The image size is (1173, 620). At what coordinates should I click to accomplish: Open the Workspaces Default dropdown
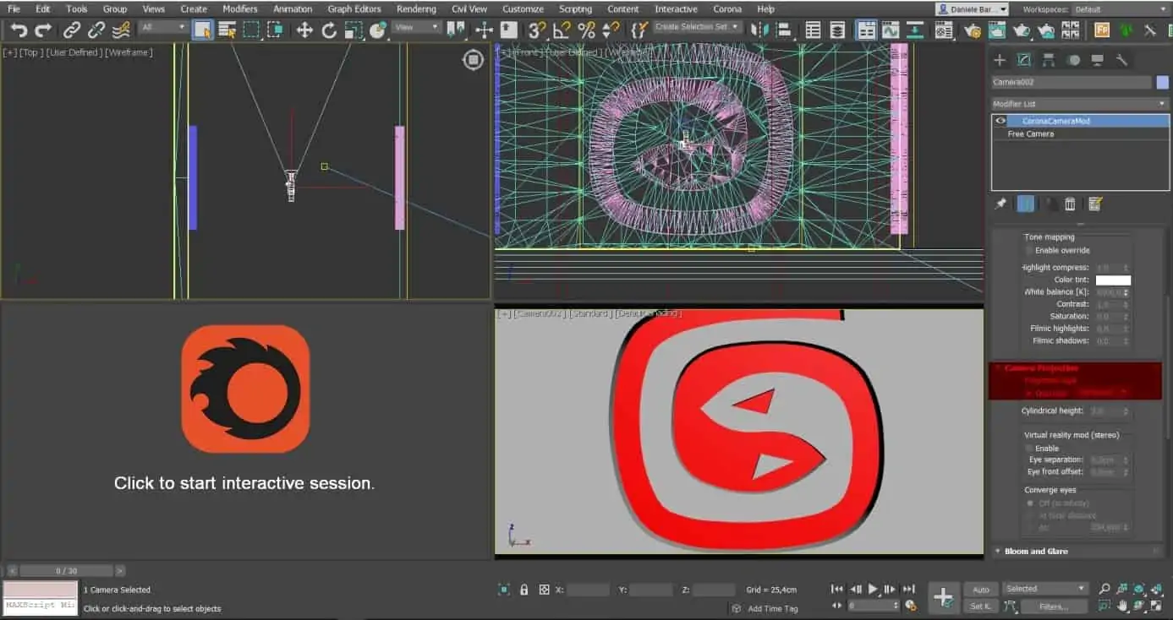(x=1119, y=9)
